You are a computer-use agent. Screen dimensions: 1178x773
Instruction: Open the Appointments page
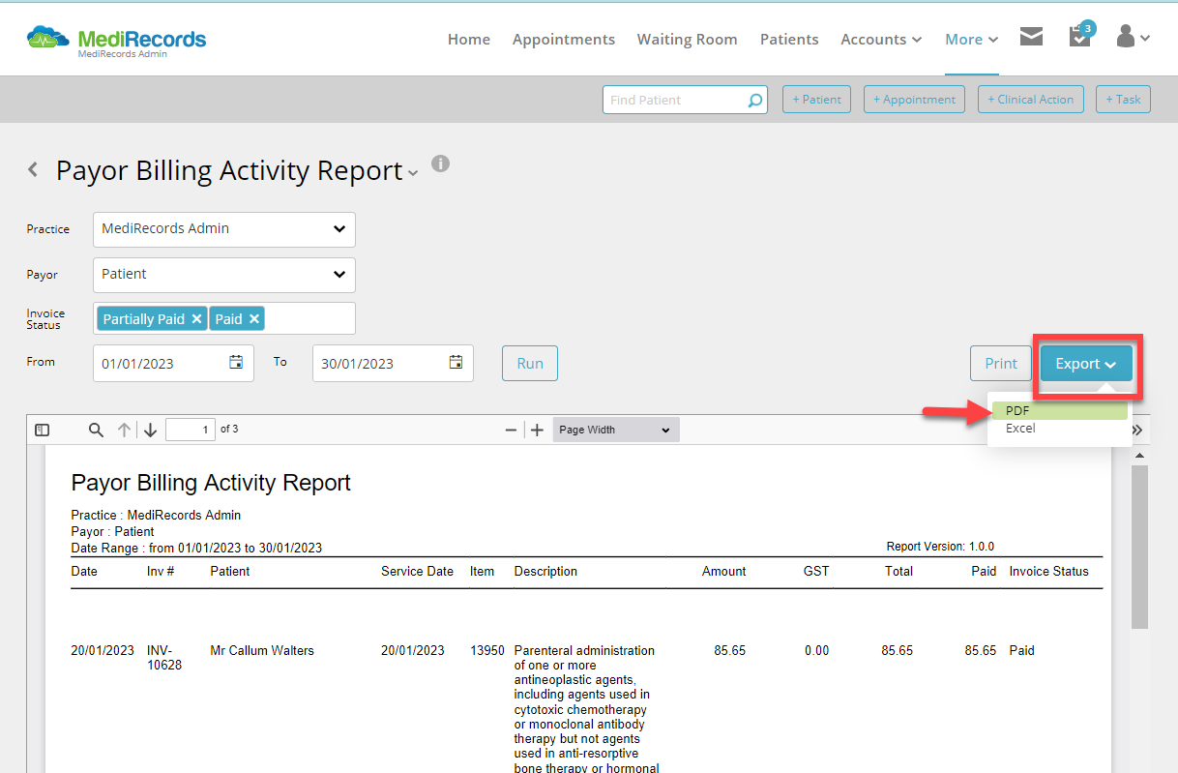tap(564, 39)
